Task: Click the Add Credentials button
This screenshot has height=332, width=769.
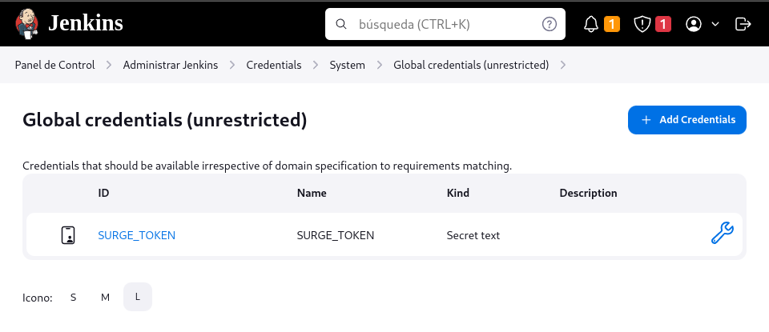Action: click(x=687, y=120)
